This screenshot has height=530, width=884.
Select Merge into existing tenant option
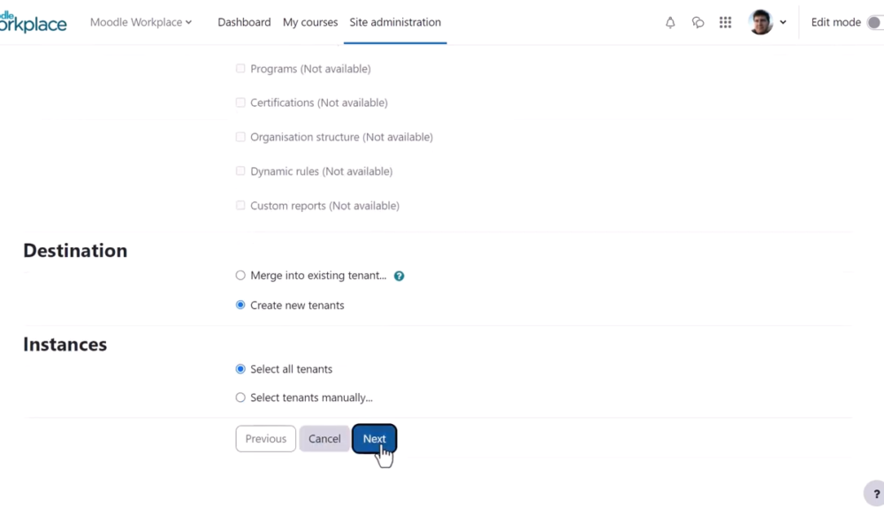[x=240, y=276]
